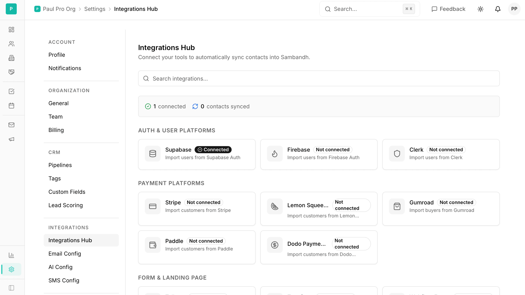The width and height of the screenshot is (525, 295).
Task: Open the dashboard grid icon in sidebar
Action: tap(11, 29)
